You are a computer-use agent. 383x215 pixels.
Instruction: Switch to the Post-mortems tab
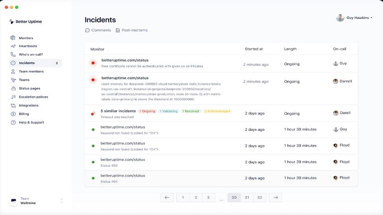[132, 30]
